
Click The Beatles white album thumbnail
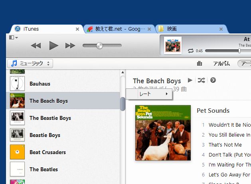17,169
